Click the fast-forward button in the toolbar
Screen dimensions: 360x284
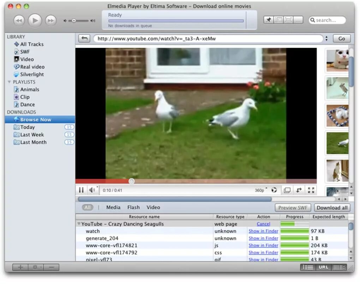point(51,21)
